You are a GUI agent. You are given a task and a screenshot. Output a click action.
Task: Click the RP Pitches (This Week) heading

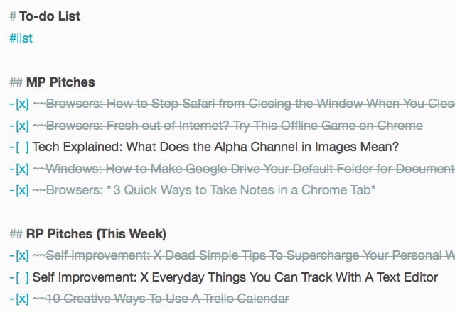coord(96,234)
